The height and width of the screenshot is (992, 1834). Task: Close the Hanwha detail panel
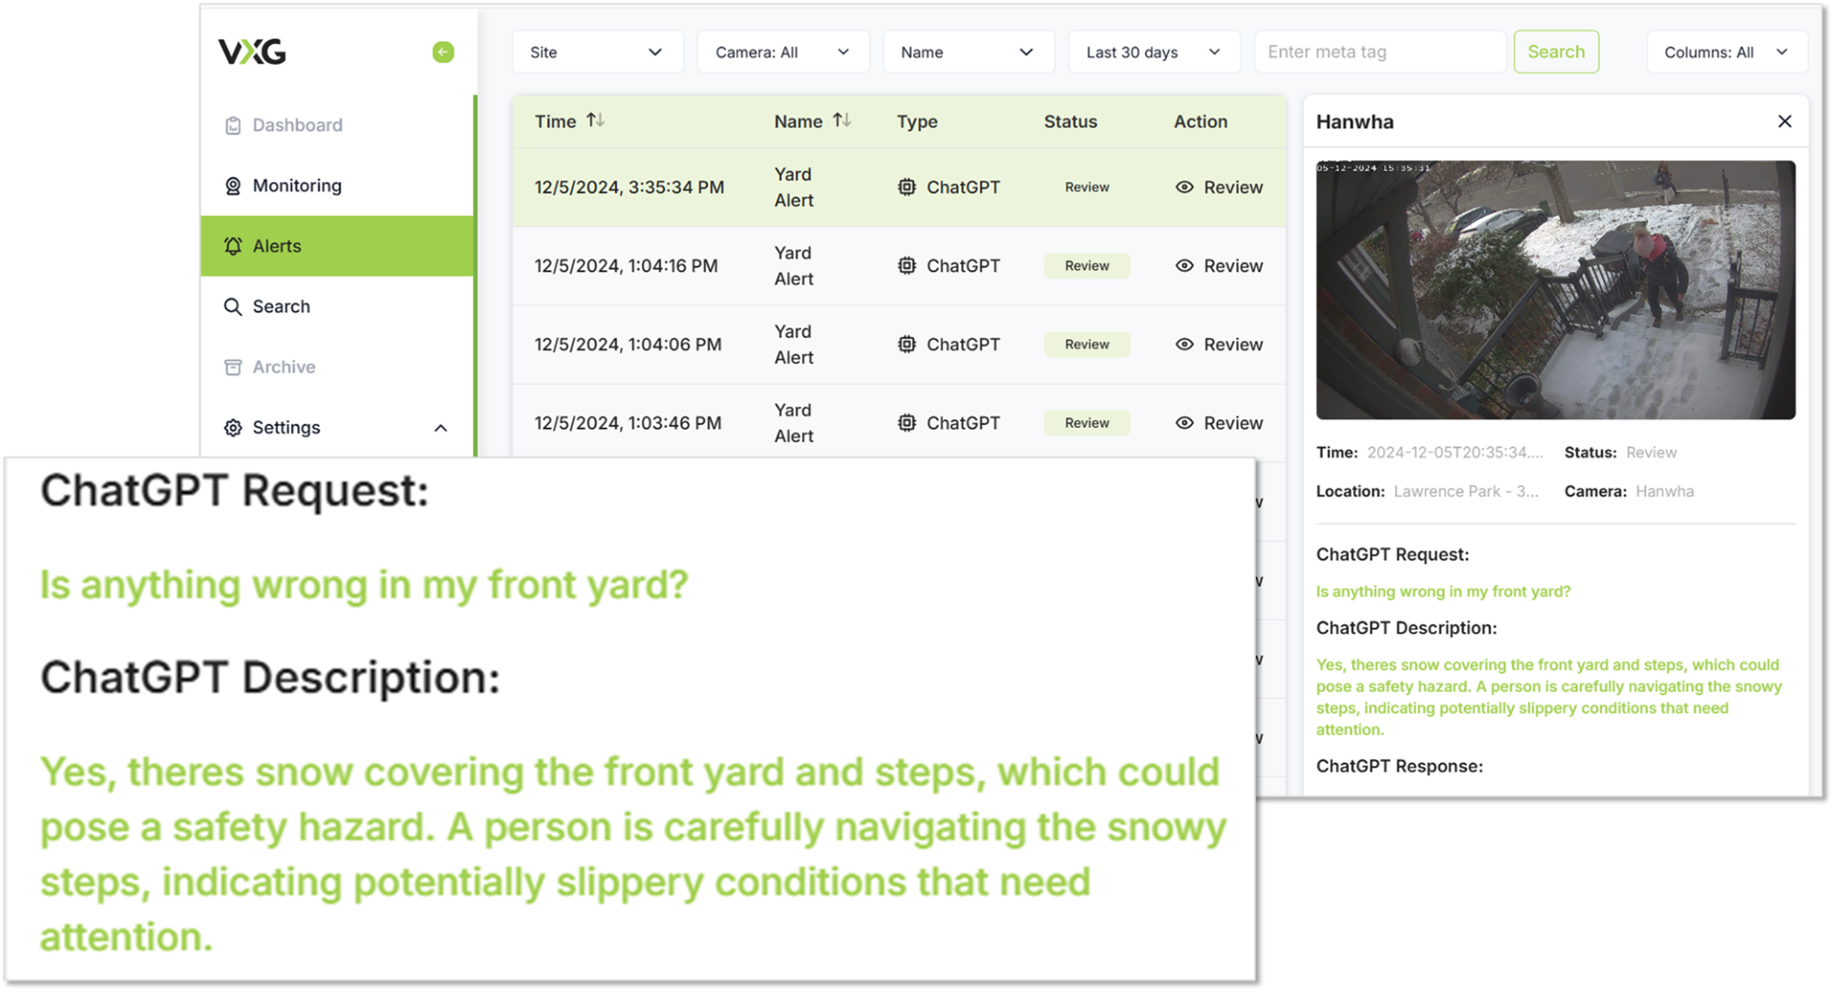coord(1783,121)
